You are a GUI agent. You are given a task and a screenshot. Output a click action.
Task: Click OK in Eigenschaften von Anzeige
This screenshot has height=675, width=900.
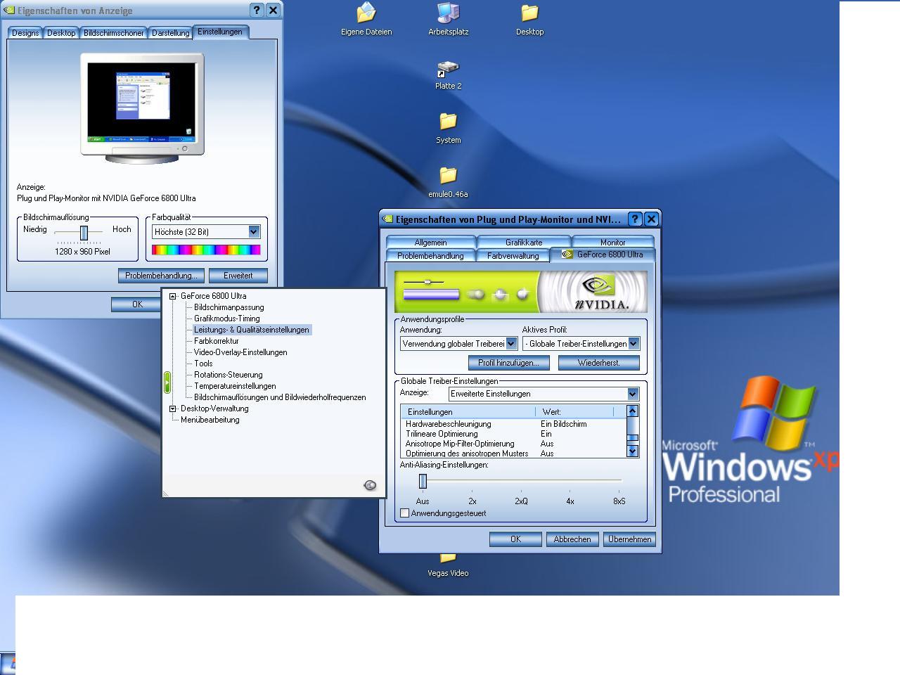137,304
